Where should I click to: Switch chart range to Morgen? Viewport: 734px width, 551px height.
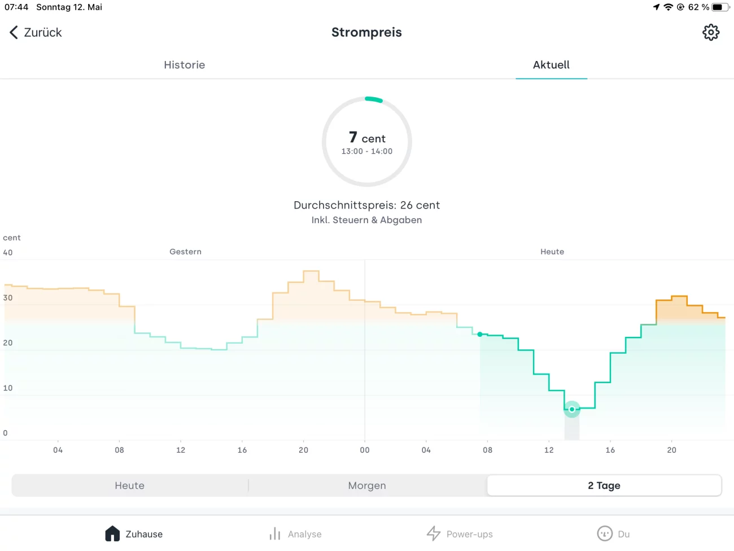tap(367, 485)
